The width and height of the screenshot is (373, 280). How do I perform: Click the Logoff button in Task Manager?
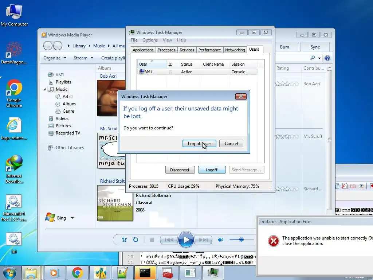[x=212, y=170]
